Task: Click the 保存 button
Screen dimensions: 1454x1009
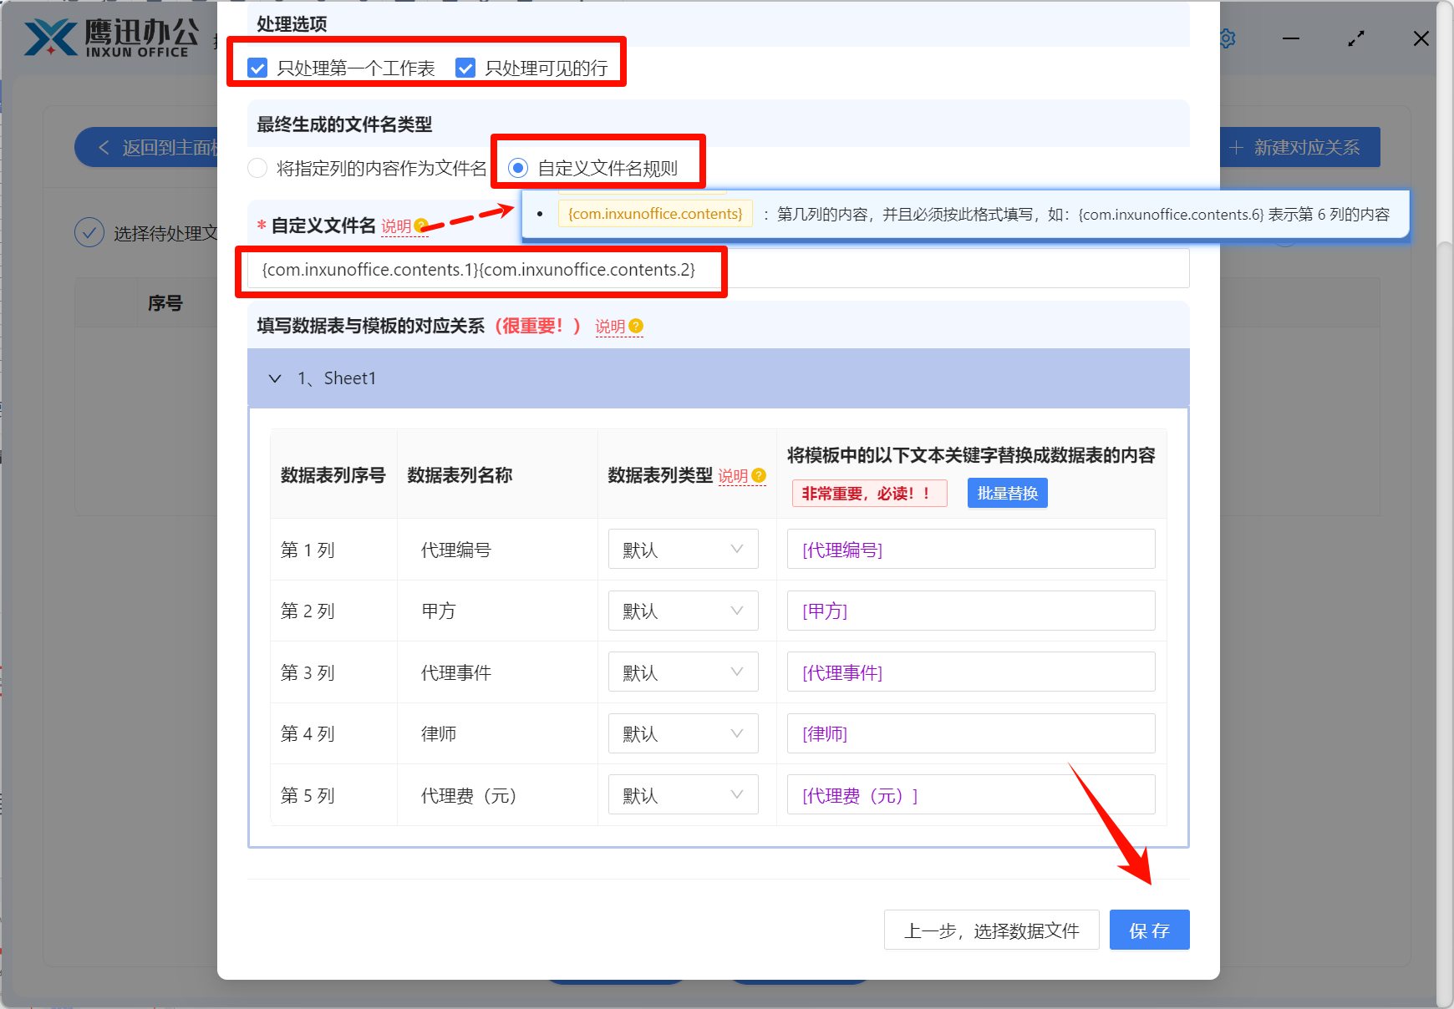Action: point(1149,930)
